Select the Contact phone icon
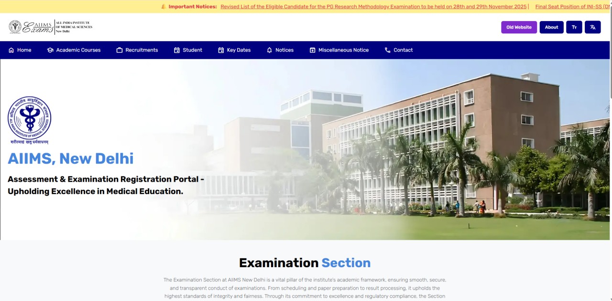 point(387,50)
